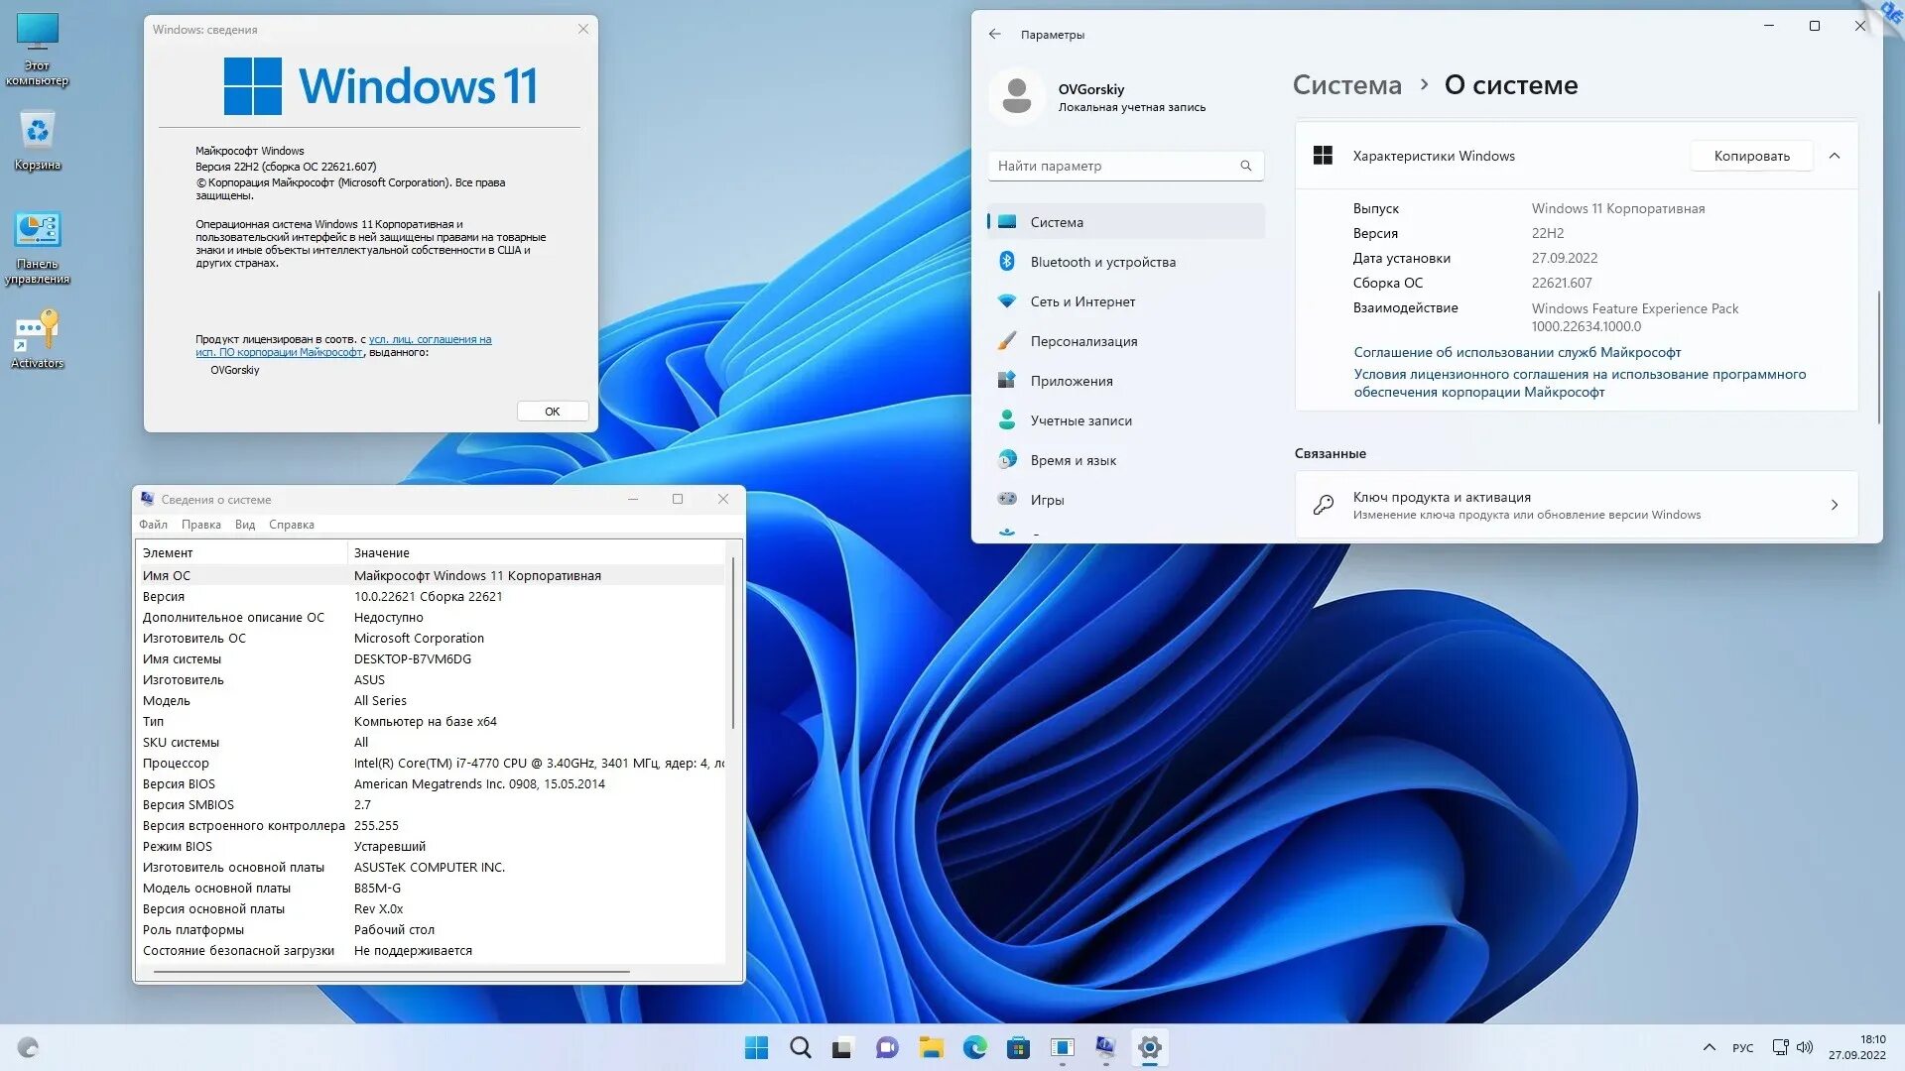Show hidden tray icons chevron

point(1709,1047)
